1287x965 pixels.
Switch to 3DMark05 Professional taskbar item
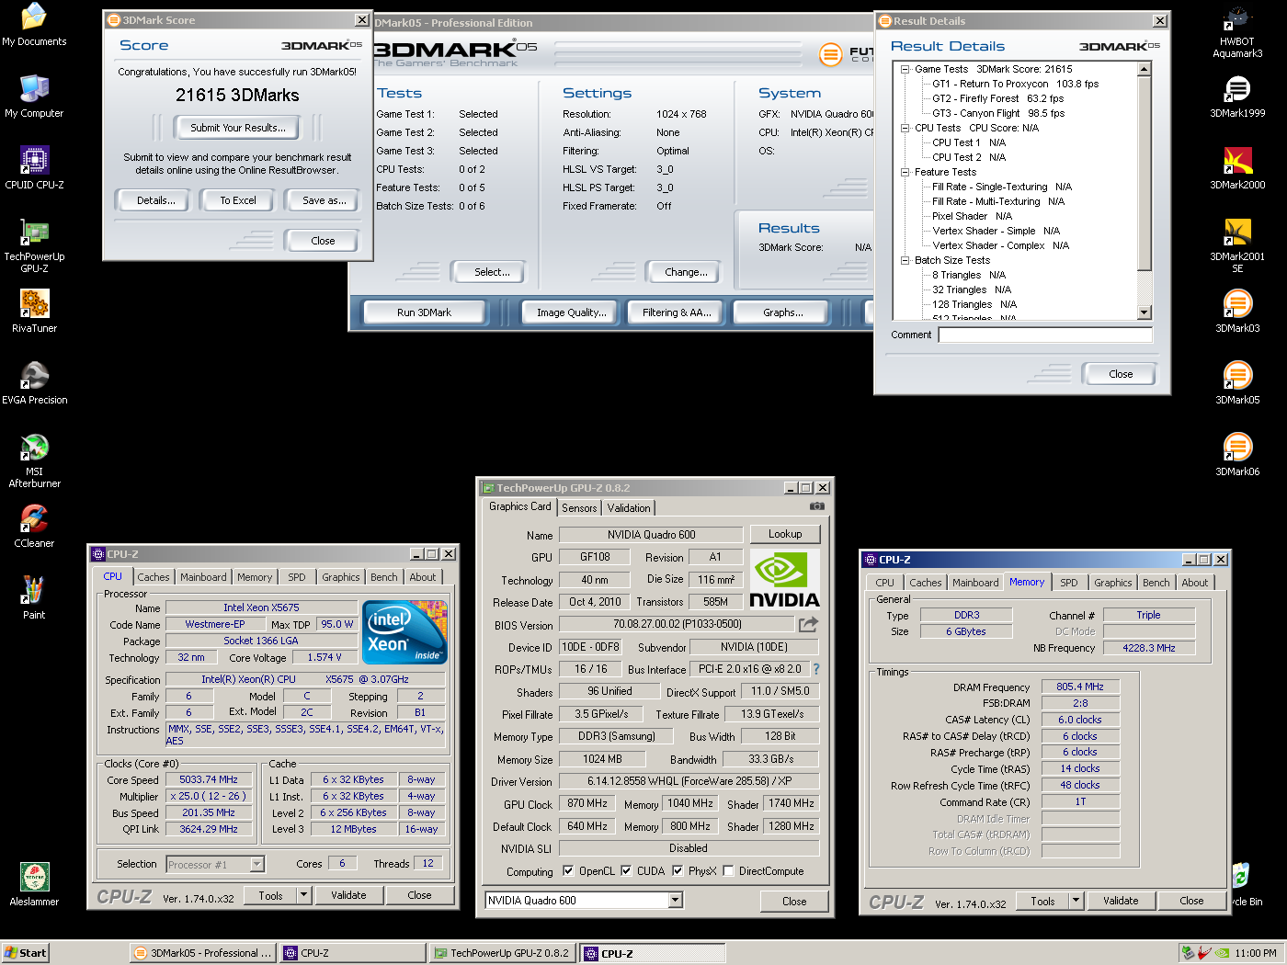click(202, 953)
